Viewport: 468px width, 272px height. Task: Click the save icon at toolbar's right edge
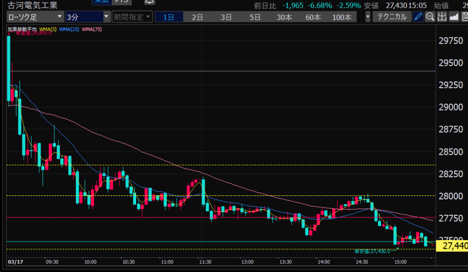pyautogui.click(x=464, y=17)
